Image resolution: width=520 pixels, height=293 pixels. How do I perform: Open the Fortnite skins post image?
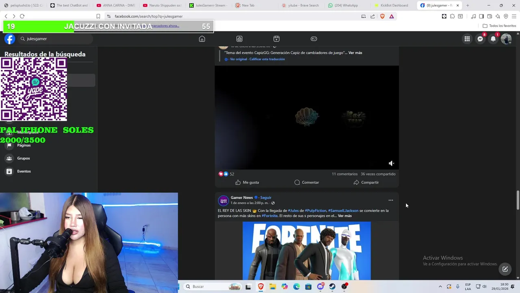[x=307, y=251]
